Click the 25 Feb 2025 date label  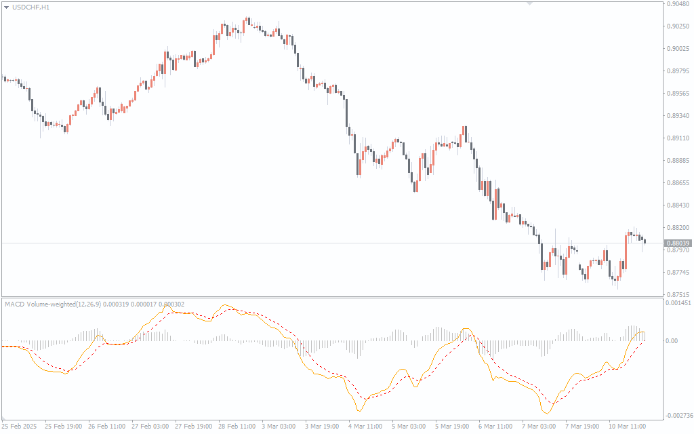(20, 427)
